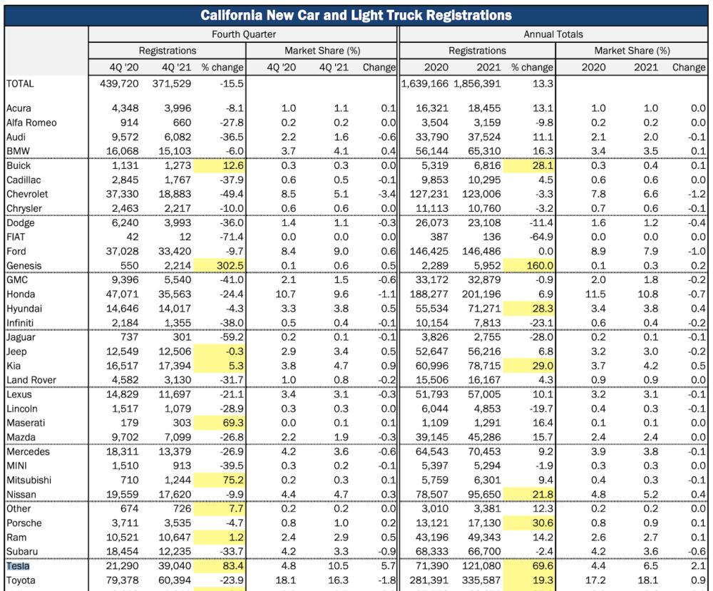Viewport: 713px width, 591px height.
Task: Click TOTAL 4Q '21 value 371,529
Action: coord(171,83)
